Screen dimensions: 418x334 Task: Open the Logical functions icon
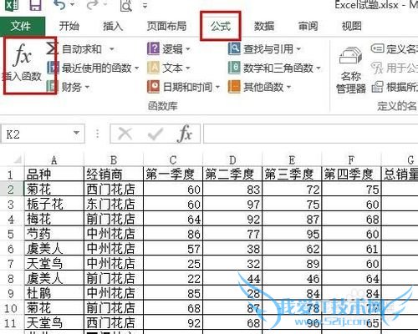[x=153, y=48]
